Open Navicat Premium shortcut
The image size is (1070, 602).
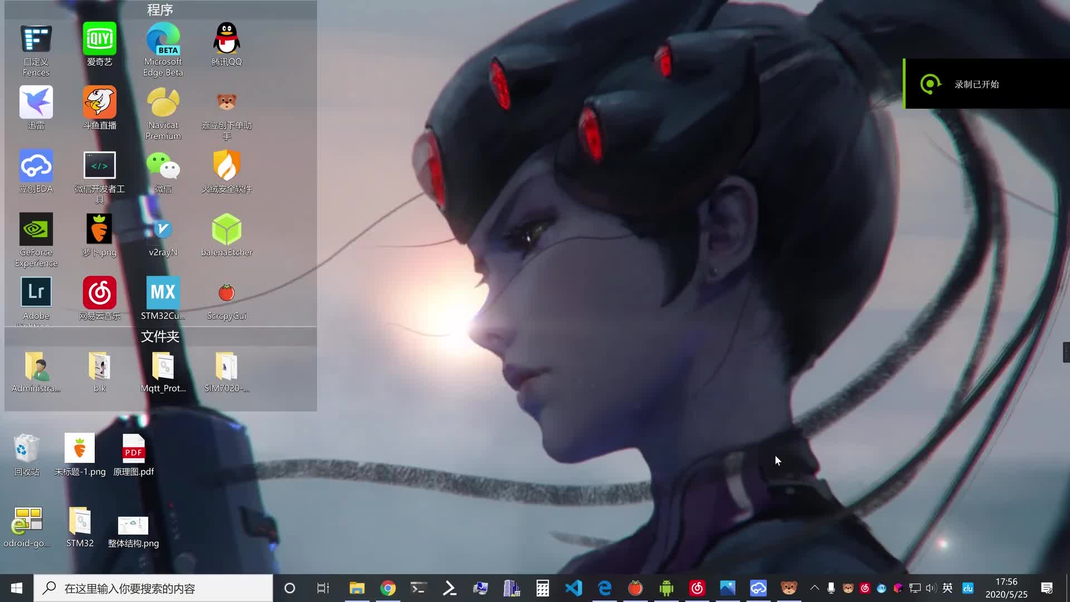(163, 114)
